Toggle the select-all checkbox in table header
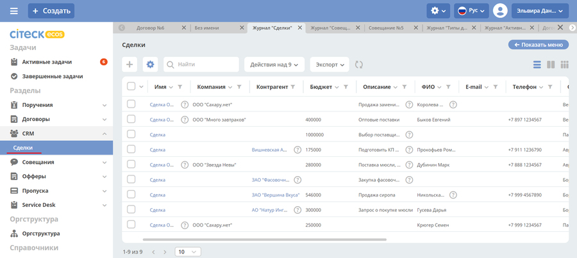The width and height of the screenshot is (577, 258). (131, 87)
